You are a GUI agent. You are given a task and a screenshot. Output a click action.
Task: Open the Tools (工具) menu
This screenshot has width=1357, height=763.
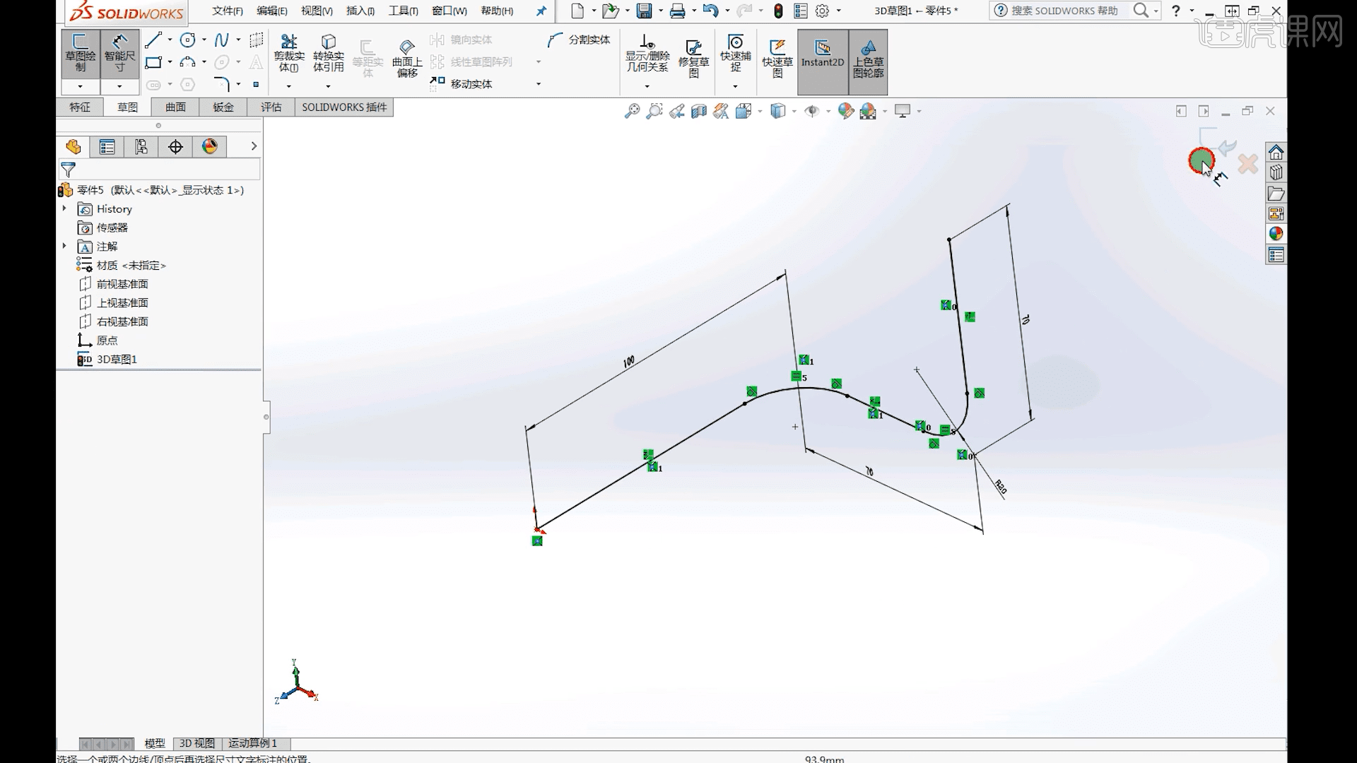403,11
